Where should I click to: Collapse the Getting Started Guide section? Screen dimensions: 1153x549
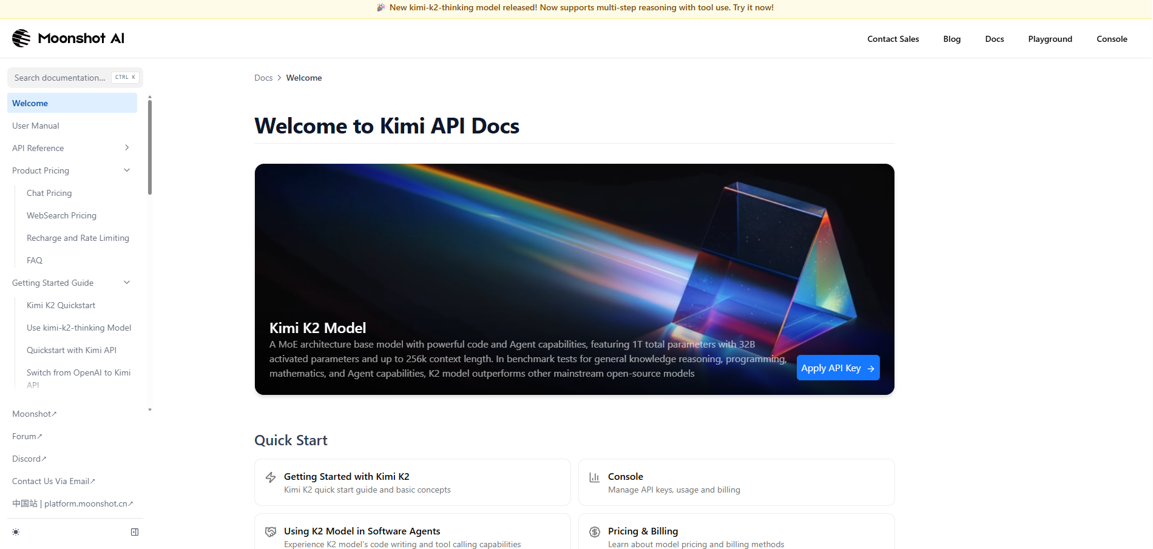(x=127, y=283)
